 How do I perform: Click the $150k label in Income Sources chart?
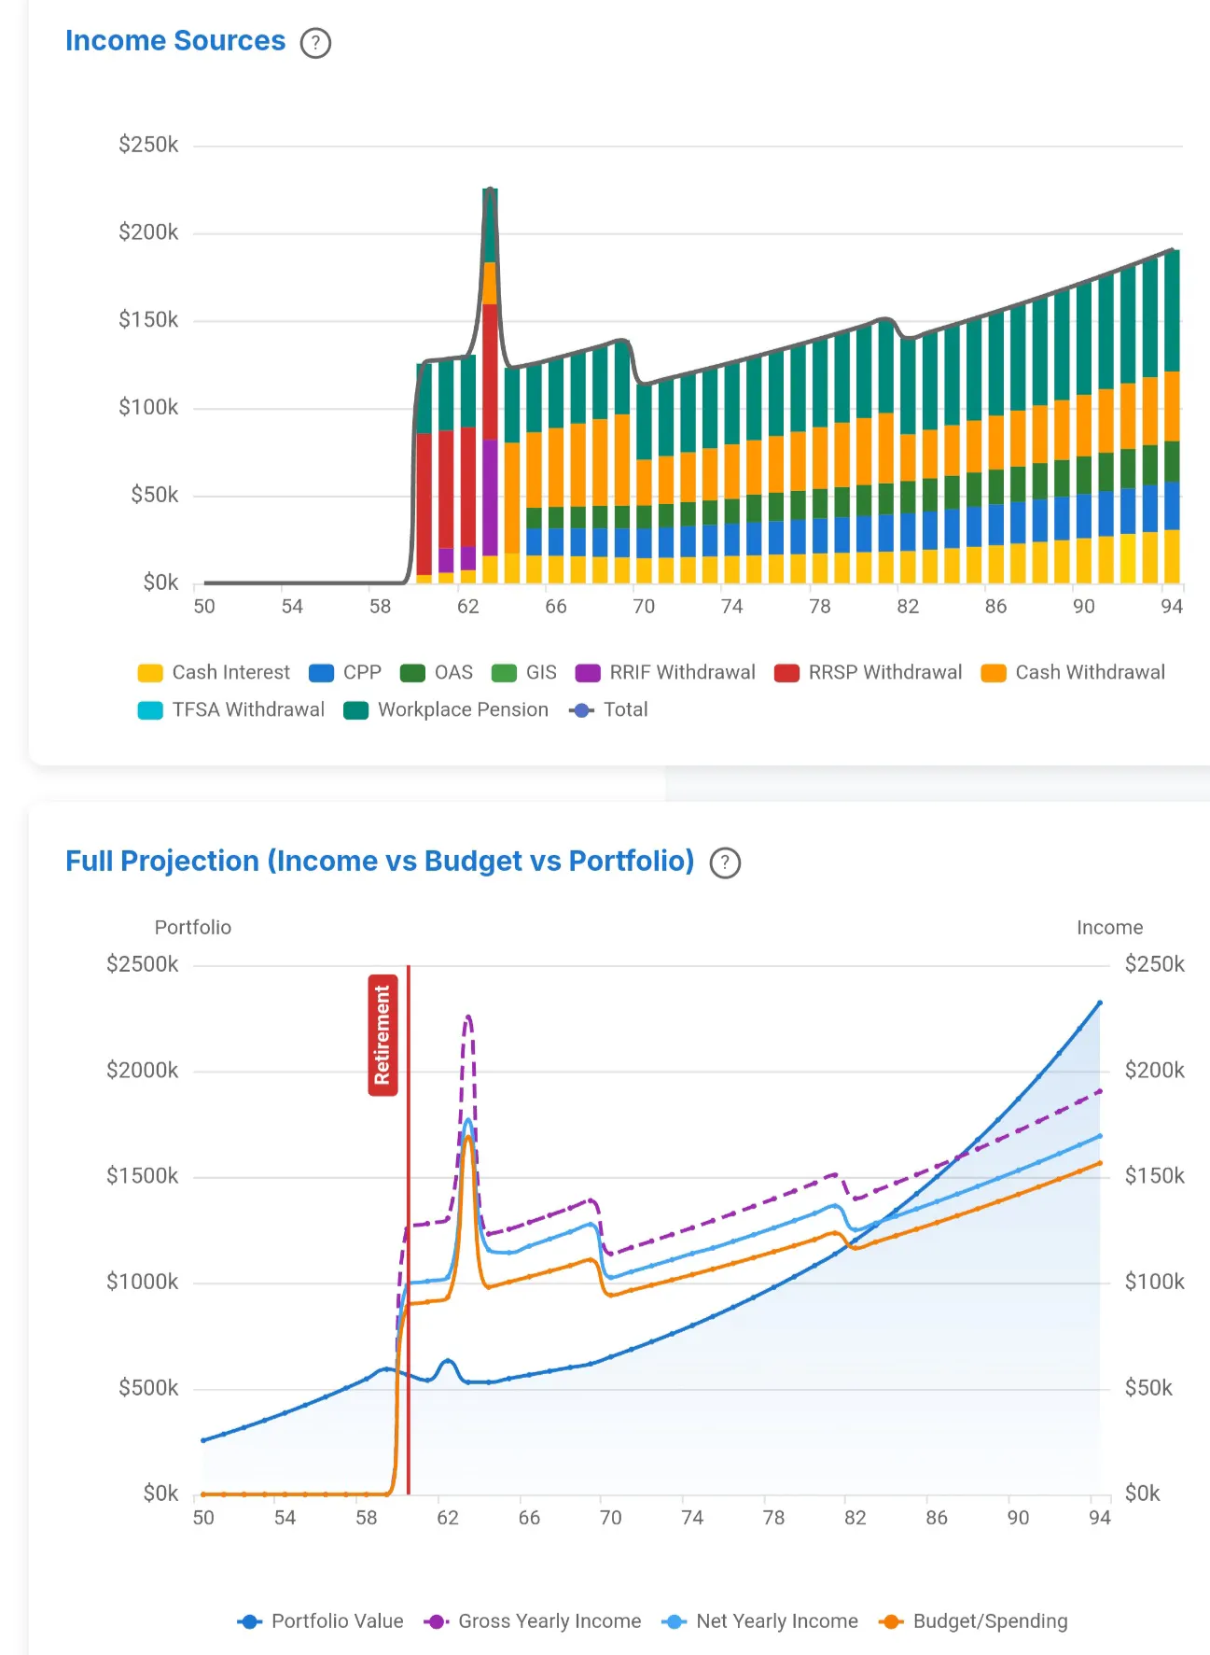(x=148, y=320)
